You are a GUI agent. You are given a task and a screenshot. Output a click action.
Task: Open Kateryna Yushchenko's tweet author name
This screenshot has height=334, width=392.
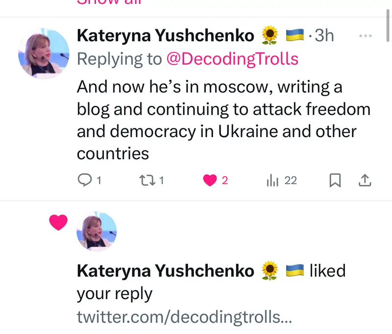tap(166, 36)
